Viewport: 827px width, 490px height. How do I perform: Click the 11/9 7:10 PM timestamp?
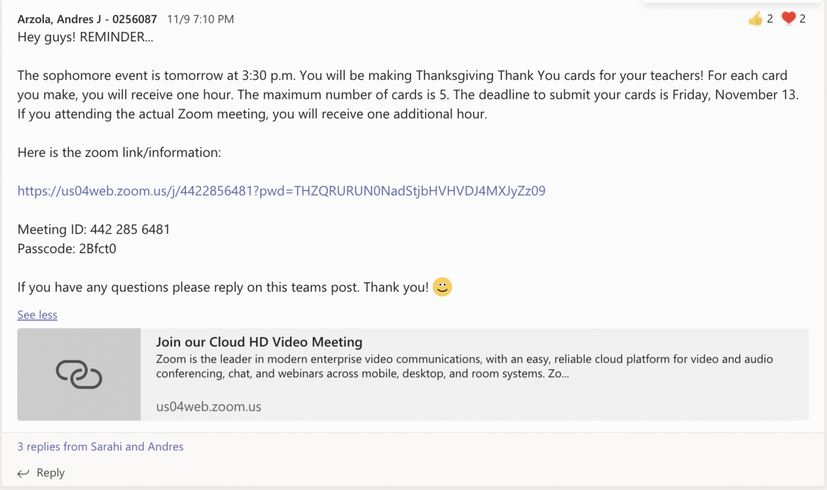pos(200,19)
